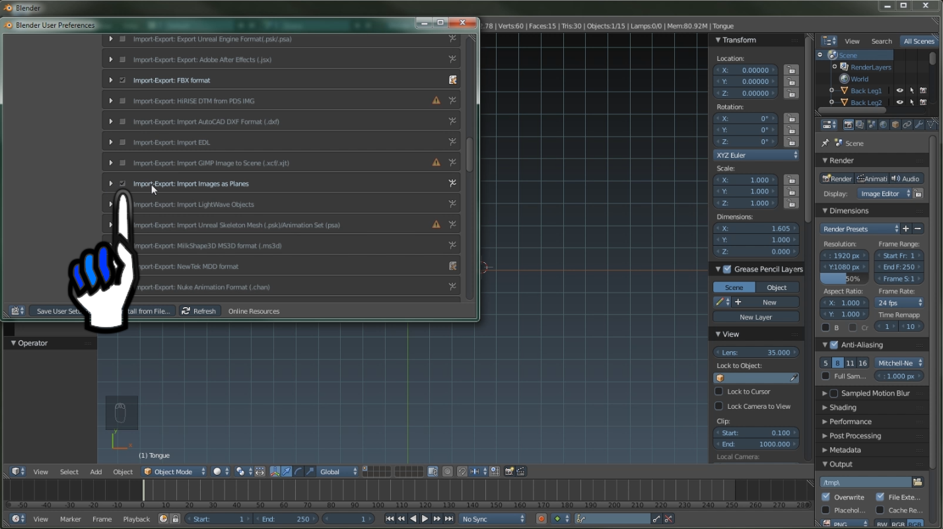This screenshot has height=529, width=943.
Task: Expand the Performance panel
Action: (x=825, y=421)
